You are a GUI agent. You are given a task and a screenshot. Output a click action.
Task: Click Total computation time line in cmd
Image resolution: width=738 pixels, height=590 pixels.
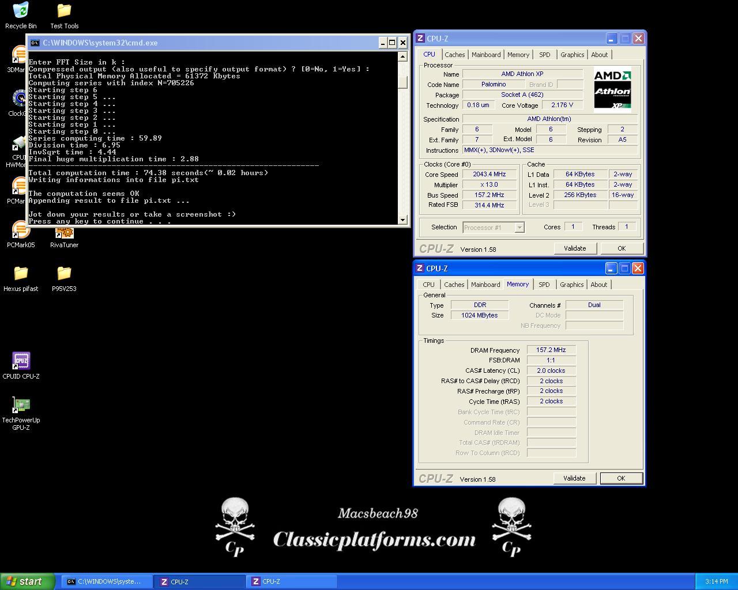pyautogui.click(x=148, y=173)
